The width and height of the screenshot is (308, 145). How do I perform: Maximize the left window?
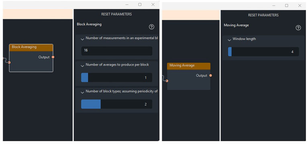[x=140, y=4]
